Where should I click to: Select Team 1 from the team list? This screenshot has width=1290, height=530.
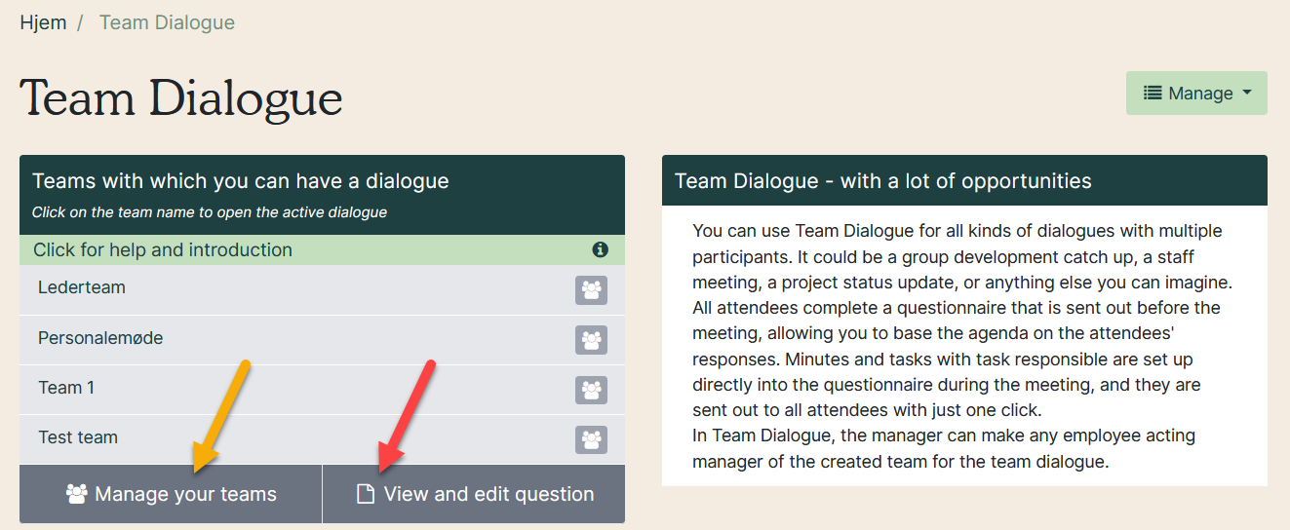tap(66, 388)
